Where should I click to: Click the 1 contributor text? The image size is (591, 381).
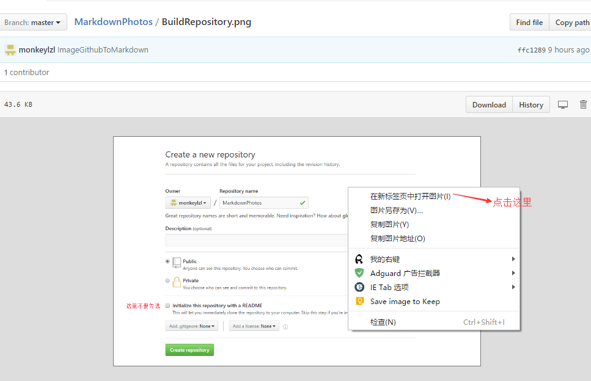[x=26, y=72]
